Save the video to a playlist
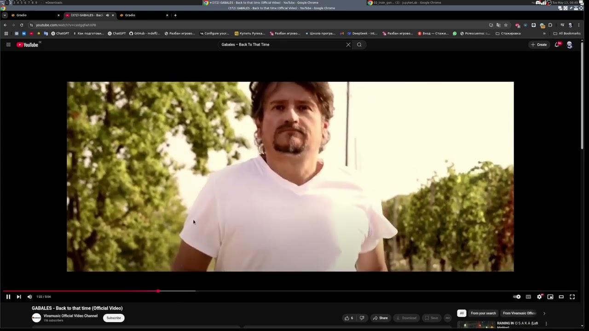589x331 pixels. [431, 318]
